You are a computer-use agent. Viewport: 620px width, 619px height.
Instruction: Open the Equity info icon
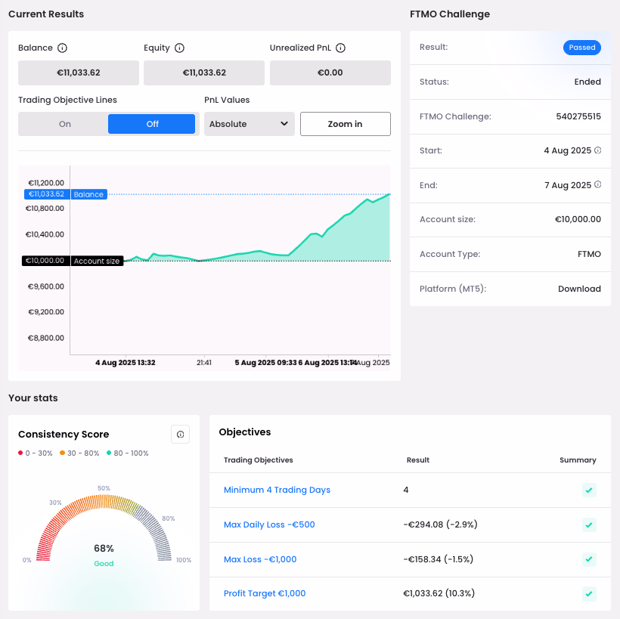[x=179, y=48]
